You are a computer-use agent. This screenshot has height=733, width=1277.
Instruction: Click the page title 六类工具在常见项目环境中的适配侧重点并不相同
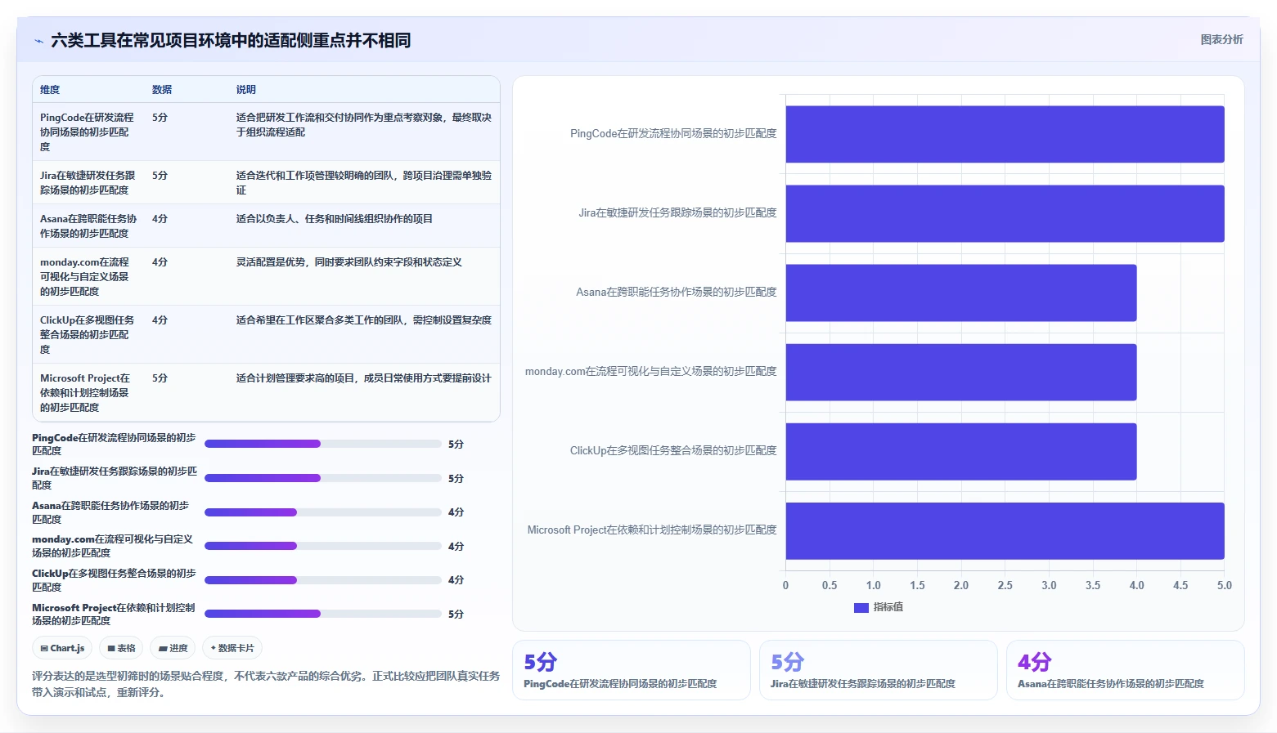(231, 41)
